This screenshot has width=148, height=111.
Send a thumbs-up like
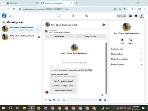pyautogui.click(x=105, y=100)
